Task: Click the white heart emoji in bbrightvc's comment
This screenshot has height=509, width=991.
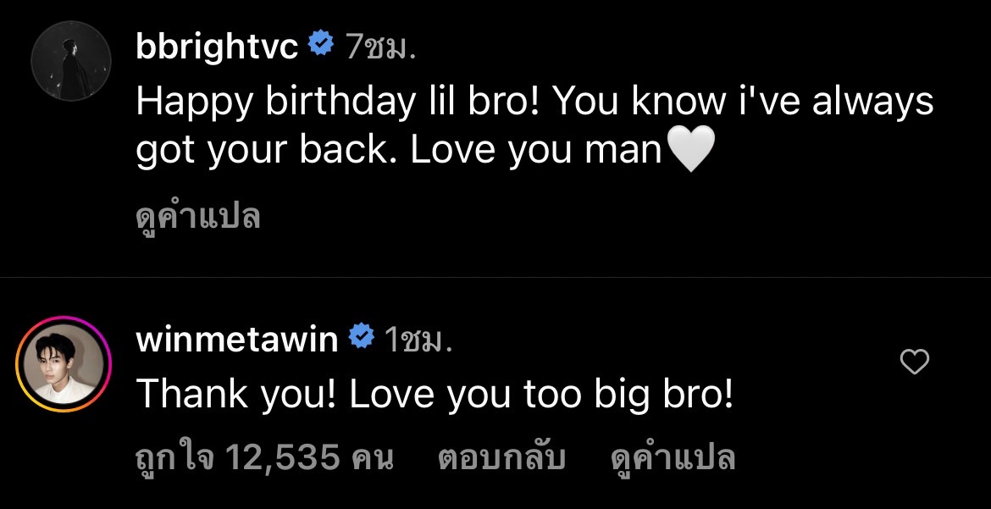Action: (691, 152)
